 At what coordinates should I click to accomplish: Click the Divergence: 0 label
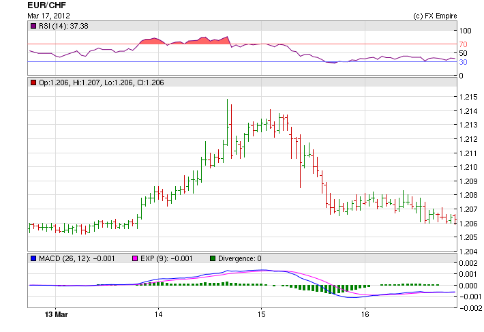(239, 258)
